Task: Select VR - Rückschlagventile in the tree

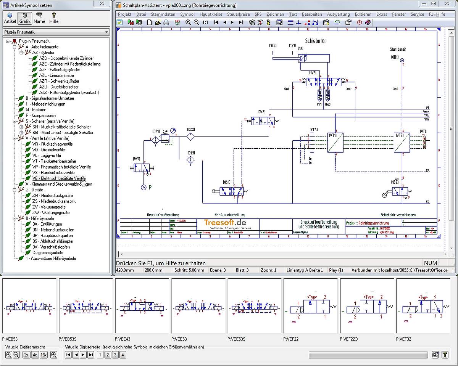Action: coord(52,144)
